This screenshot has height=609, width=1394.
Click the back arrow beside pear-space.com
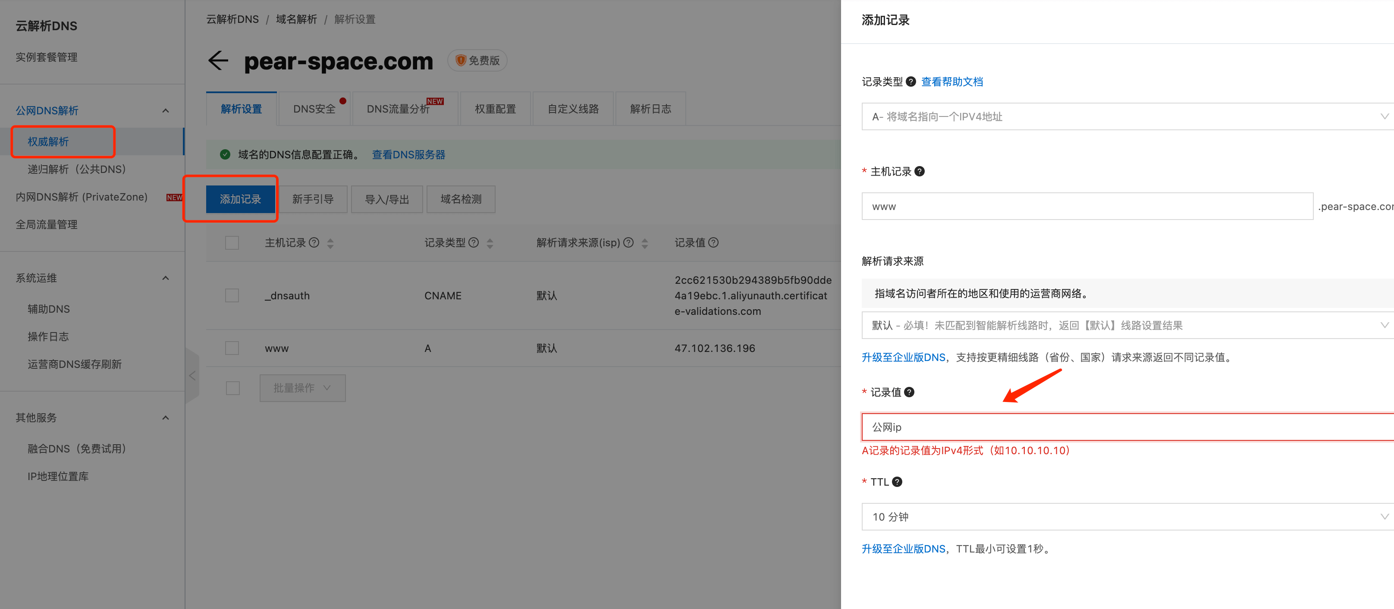click(218, 61)
